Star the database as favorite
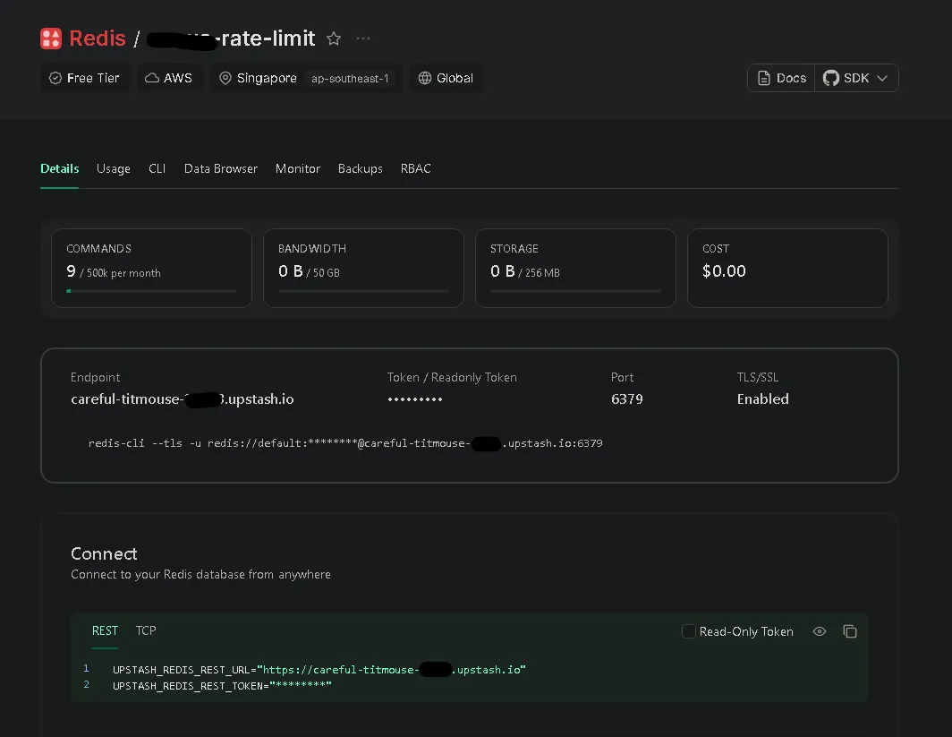The height and width of the screenshot is (737, 952). point(334,39)
